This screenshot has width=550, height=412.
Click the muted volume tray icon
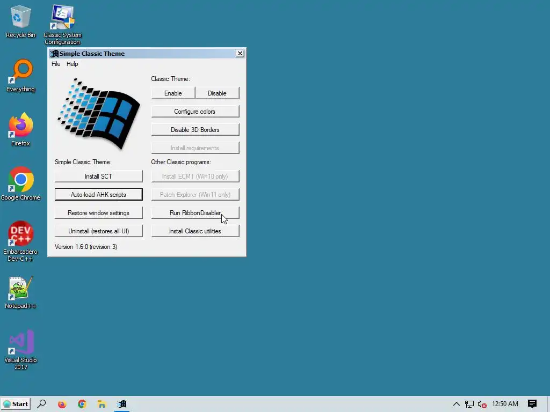482,404
